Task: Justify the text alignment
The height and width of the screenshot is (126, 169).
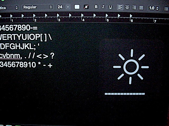Action: pyautogui.click(x=141, y=8)
